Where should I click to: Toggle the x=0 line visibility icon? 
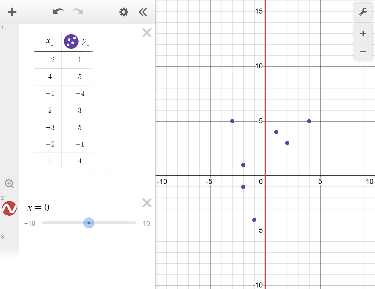(x=10, y=208)
